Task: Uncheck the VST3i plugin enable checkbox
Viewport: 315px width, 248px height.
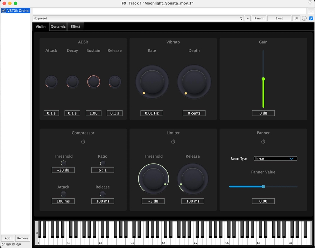Action: pyautogui.click(x=4, y=11)
